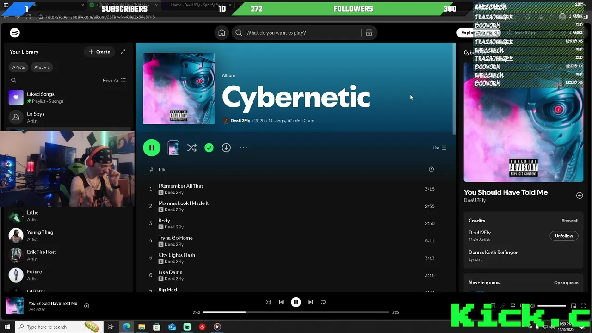
Task: Enter full screen player mode
Action: [584, 306]
